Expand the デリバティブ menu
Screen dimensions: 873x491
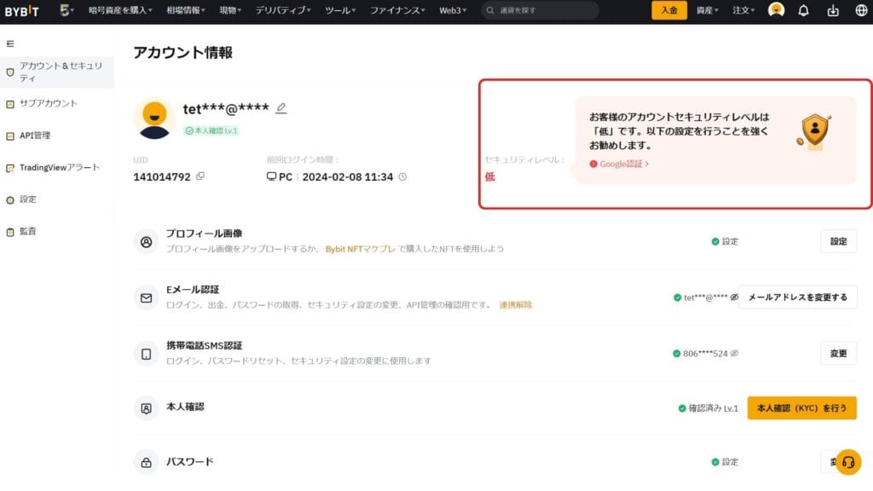pos(283,10)
